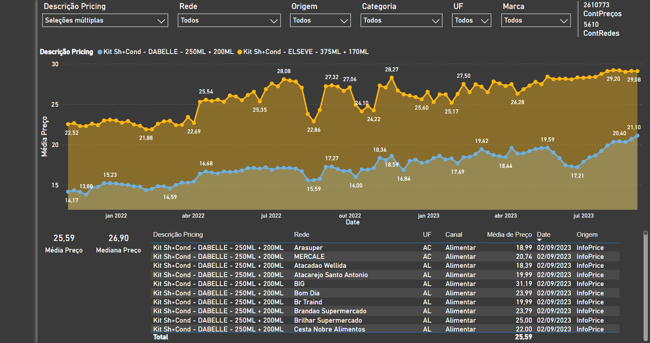
Task: Sort table by Canal column header
Action: point(454,235)
